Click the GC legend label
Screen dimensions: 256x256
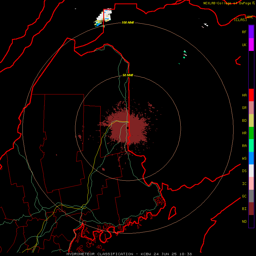click(244, 196)
